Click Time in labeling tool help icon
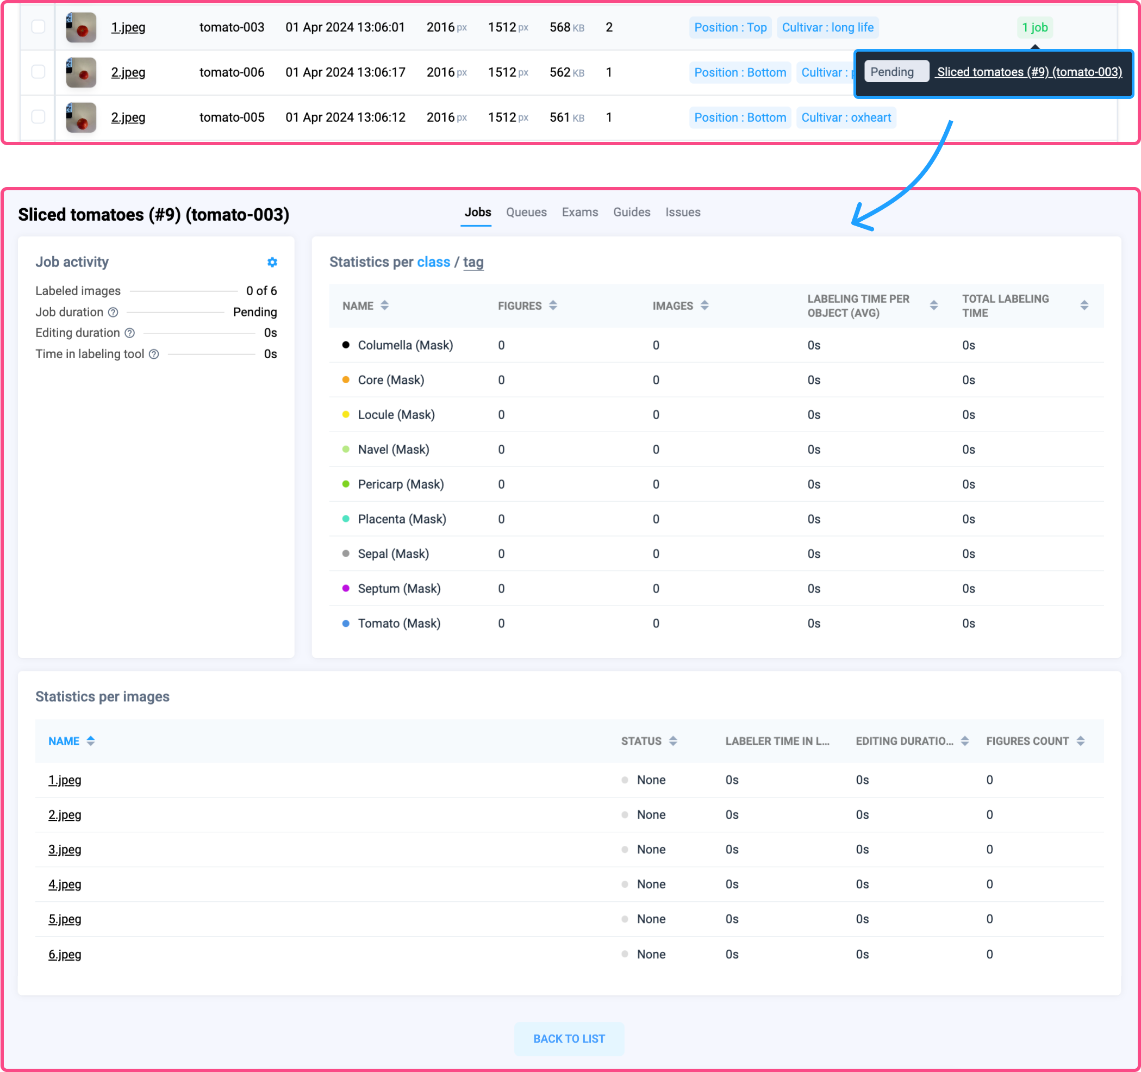 154,354
